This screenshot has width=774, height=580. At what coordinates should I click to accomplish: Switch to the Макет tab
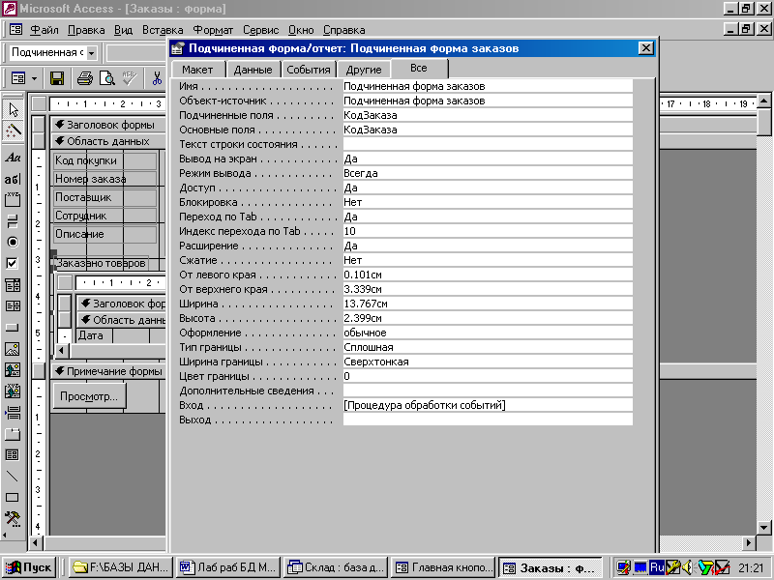pyautogui.click(x=197, y=70)
